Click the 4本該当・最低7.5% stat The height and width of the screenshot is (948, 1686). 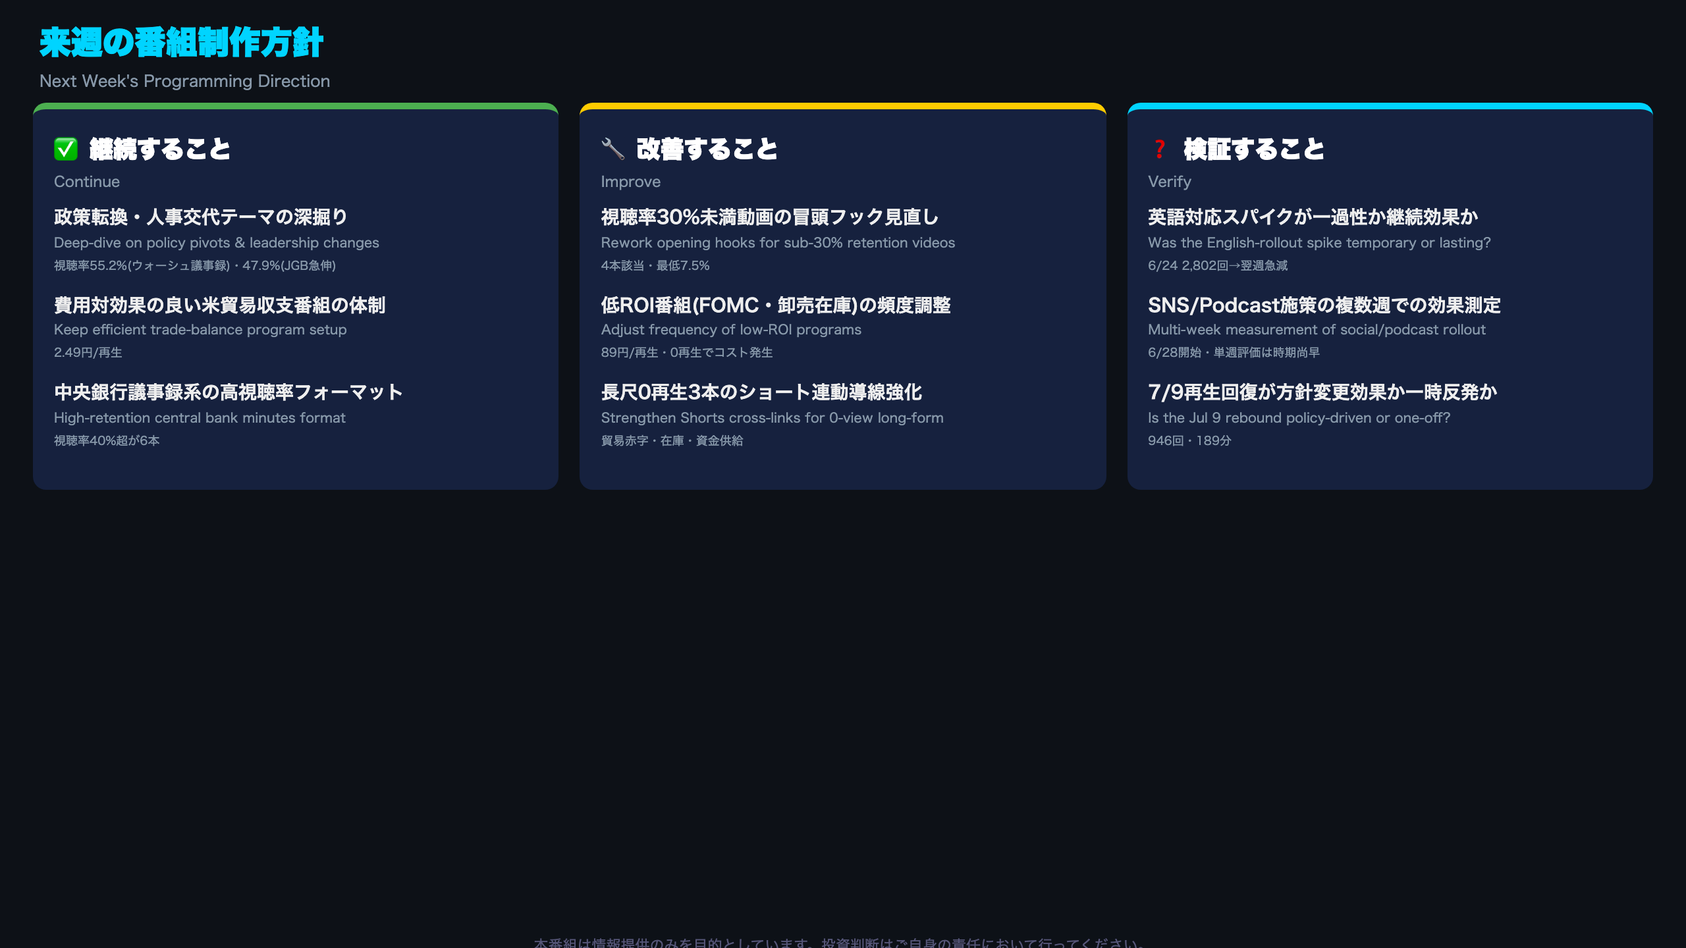click(655, 265)
